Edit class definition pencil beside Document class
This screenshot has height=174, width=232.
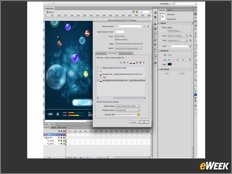[x=148, y=26]
